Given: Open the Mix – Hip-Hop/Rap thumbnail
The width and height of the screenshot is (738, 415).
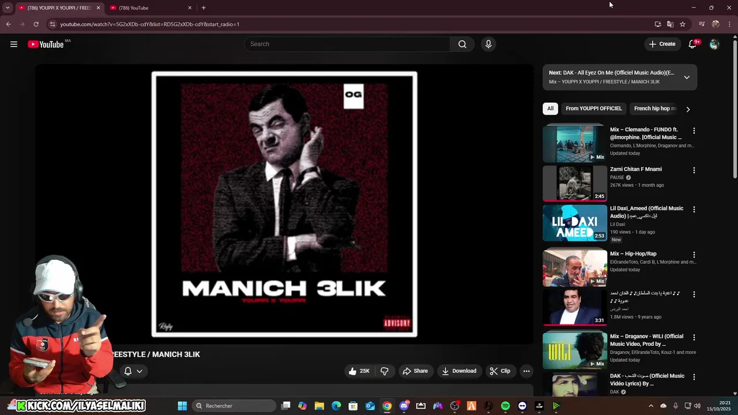Looking at the screenshot, I should [575, 268].
